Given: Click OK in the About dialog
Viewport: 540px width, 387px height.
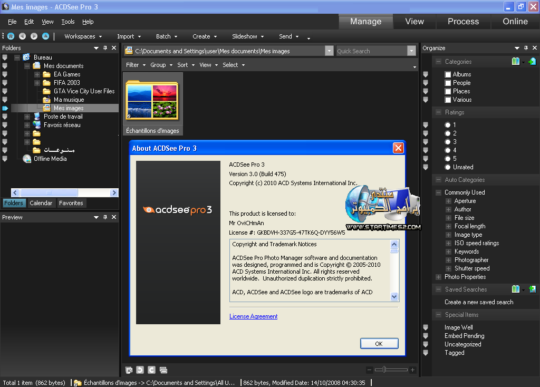Looking at the screenshot, I should click(379, 344).
